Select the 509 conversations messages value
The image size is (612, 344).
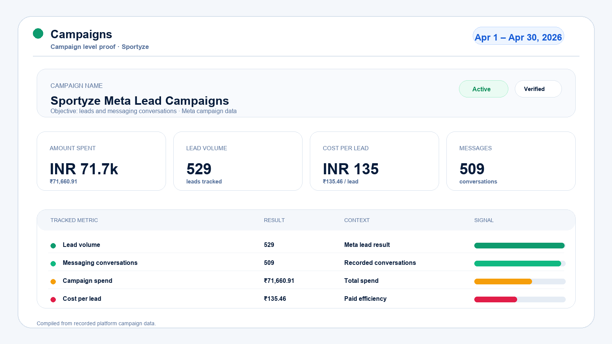point(472,169)
